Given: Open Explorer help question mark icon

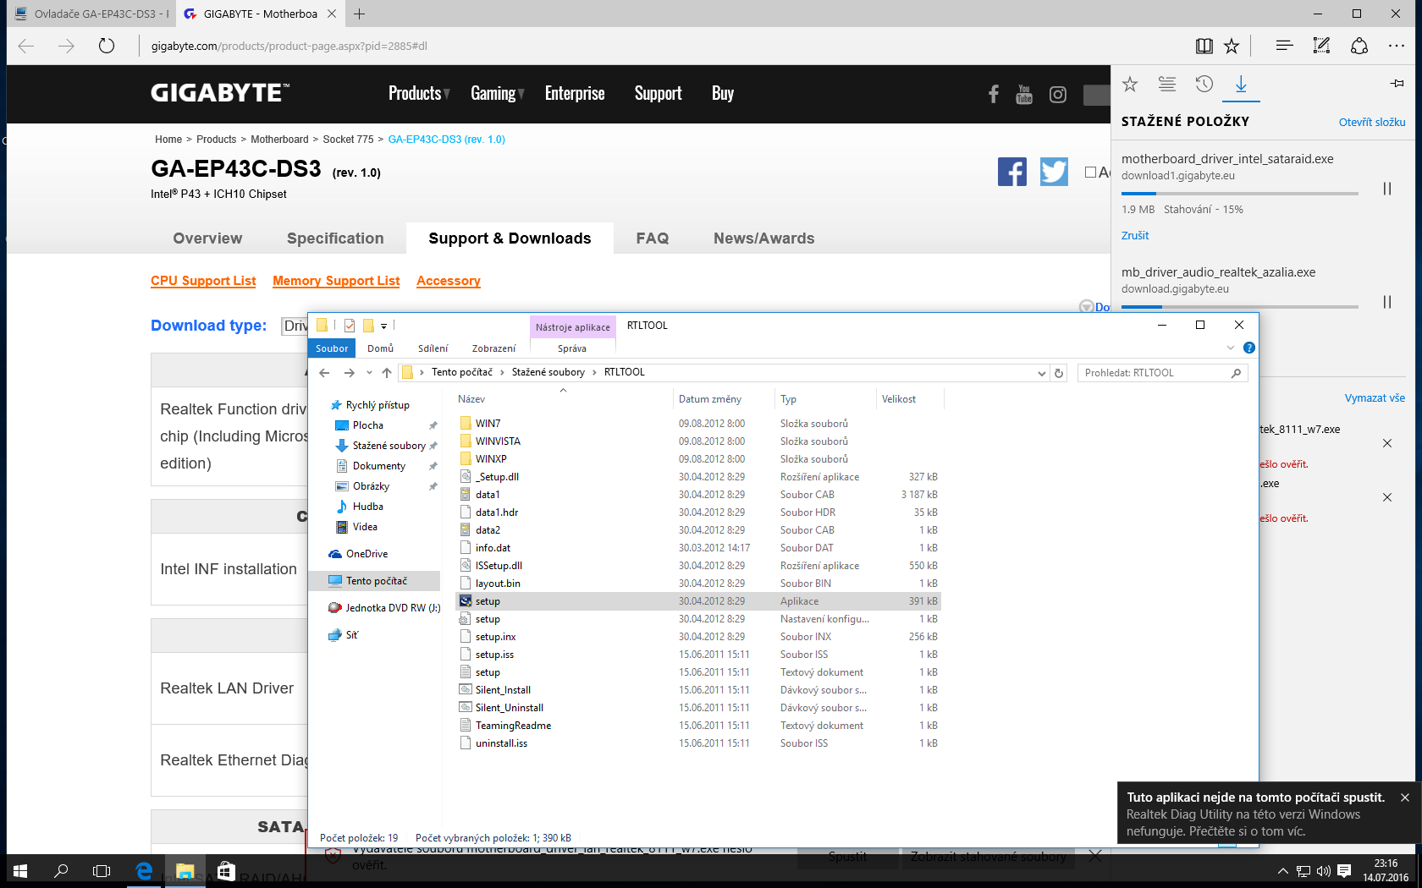Looking at the screenshot, I should coord(1249,348).
